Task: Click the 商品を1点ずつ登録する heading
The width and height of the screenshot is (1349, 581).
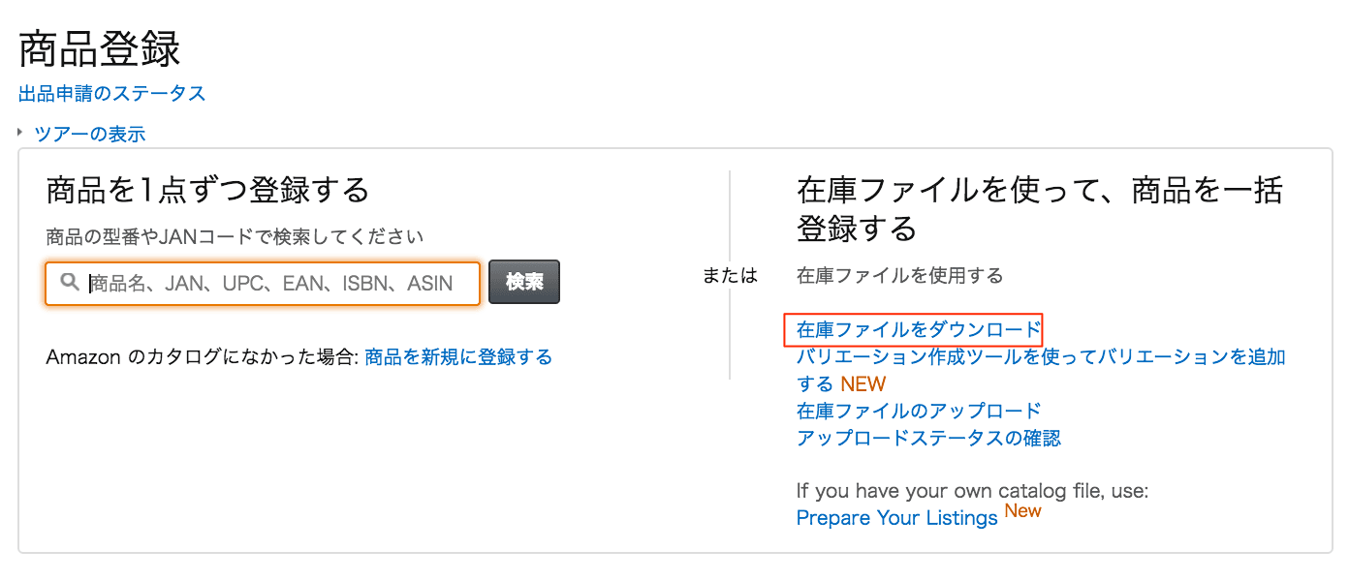Action: [x=207, y=190]
